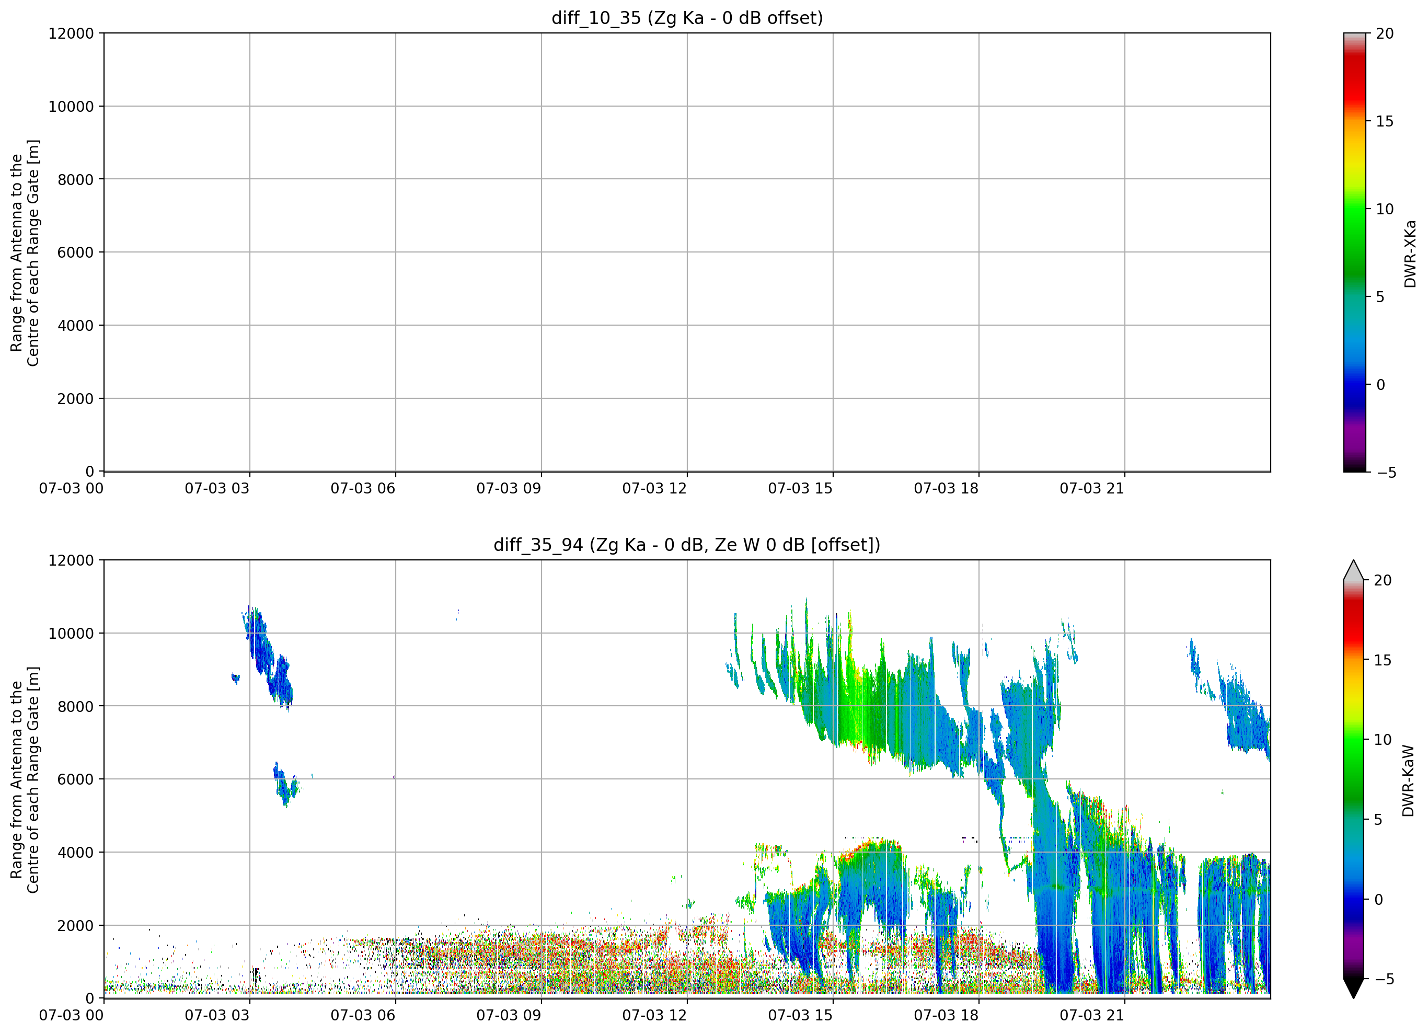The height and width of the screenshot is (1034, 1428).
Task: Select the DWR-XKa colorbar label
Action: point(1410,253)
